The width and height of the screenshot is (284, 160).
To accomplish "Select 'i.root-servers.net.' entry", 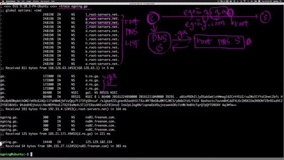I will (x=102, y=39).
